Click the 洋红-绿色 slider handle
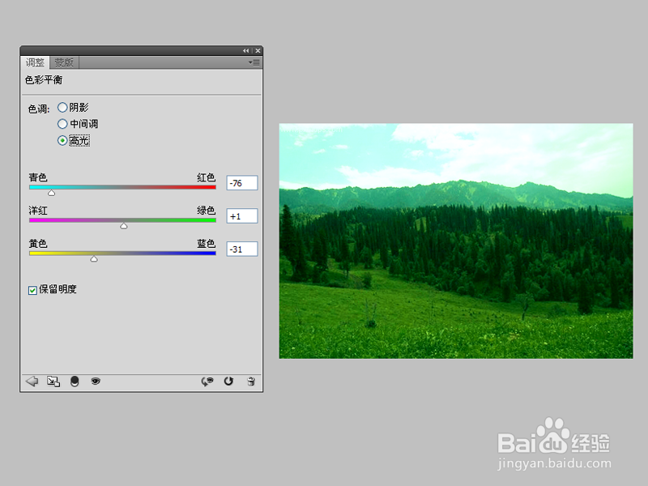 coord(124,226)
